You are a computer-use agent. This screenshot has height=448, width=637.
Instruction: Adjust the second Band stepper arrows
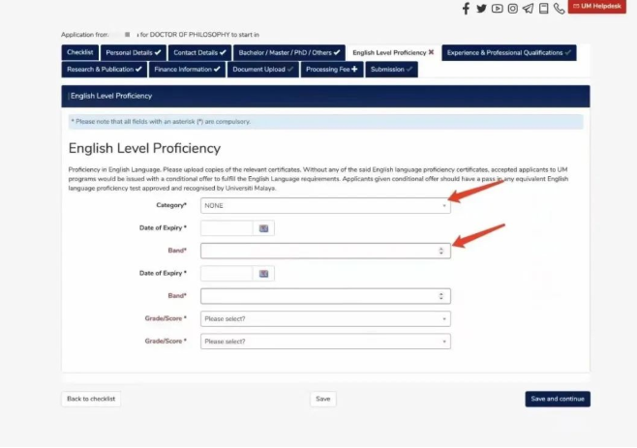[441, 296]
